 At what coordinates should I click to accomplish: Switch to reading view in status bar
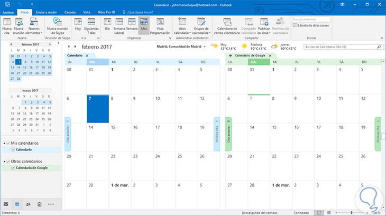[x=329, y=212]
